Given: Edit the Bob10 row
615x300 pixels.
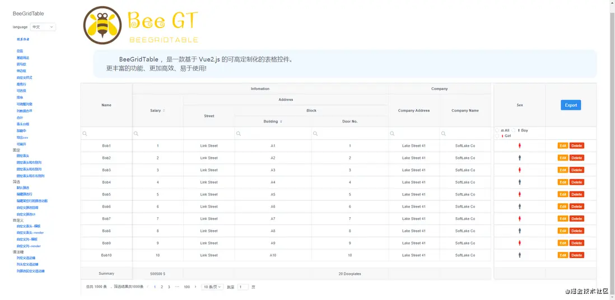Looking at the screenshot, I should [x=563, y=255].
